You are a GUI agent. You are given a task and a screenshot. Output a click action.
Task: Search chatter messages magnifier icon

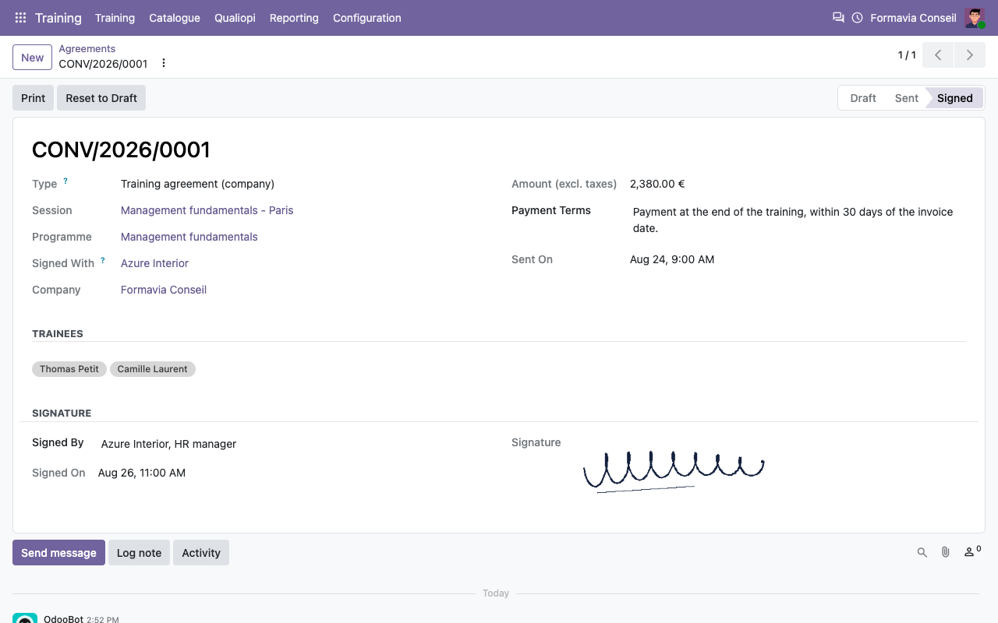pyautogui.click(x=922, y=552)
